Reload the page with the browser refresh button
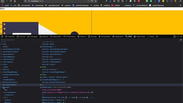This screenshot has width=183, height=103. [11, 1]
